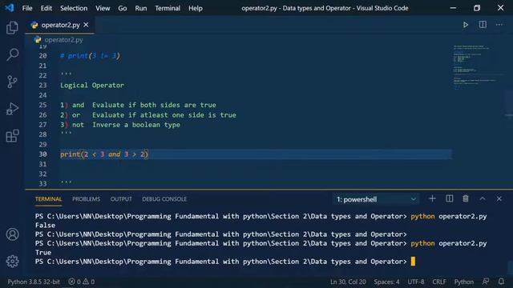The width and height of the screenshot is (513, 288).
Task: Open the Extensions view
Action: (12, 136)
